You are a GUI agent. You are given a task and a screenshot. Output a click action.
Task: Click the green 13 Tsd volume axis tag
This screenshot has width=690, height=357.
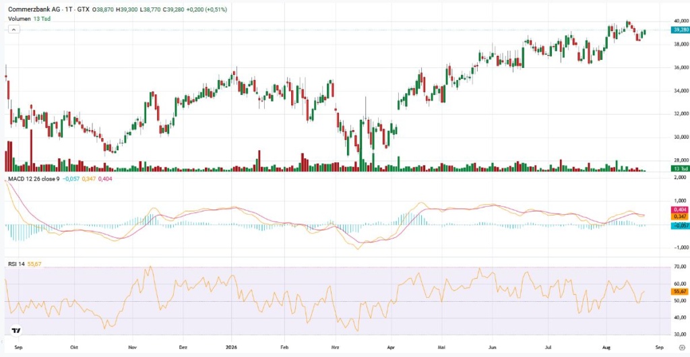click(x=680, y=169)
